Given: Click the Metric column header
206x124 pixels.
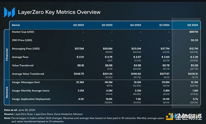Looking at the screenshot, I should 16,25.
